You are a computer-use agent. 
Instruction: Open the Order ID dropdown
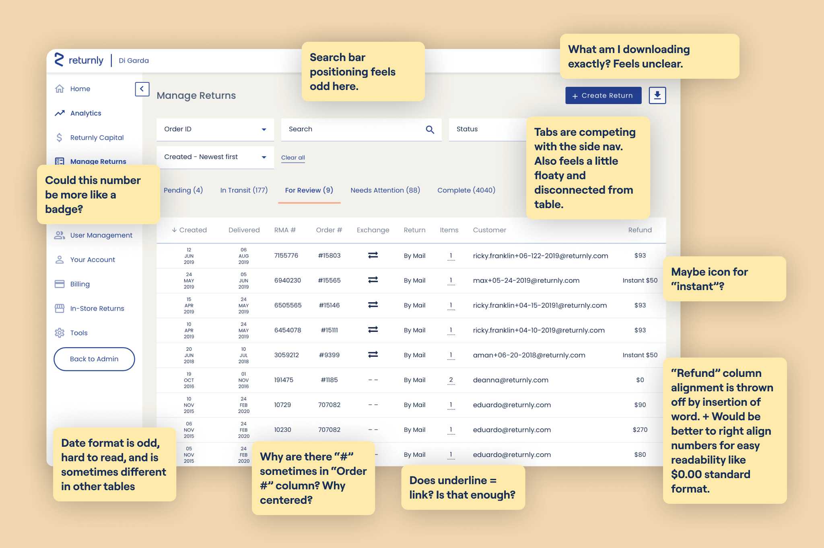pyautogui.click(x=215, y=129)
